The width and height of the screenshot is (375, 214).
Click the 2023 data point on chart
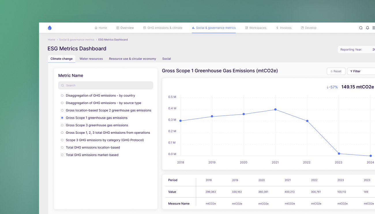(x=339, y=154)
